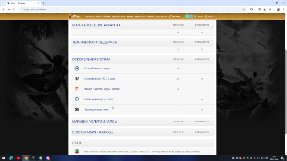The image size is (287, 161).
Task: Open Поддержка in the site menu
Action: click(x=161, y=16)
